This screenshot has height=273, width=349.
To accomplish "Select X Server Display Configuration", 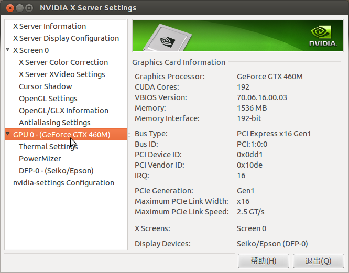I will coord(66,38).
